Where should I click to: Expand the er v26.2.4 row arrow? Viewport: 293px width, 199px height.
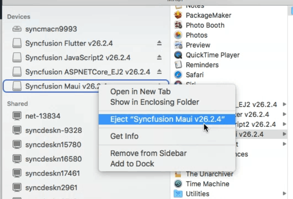[284, 114]
